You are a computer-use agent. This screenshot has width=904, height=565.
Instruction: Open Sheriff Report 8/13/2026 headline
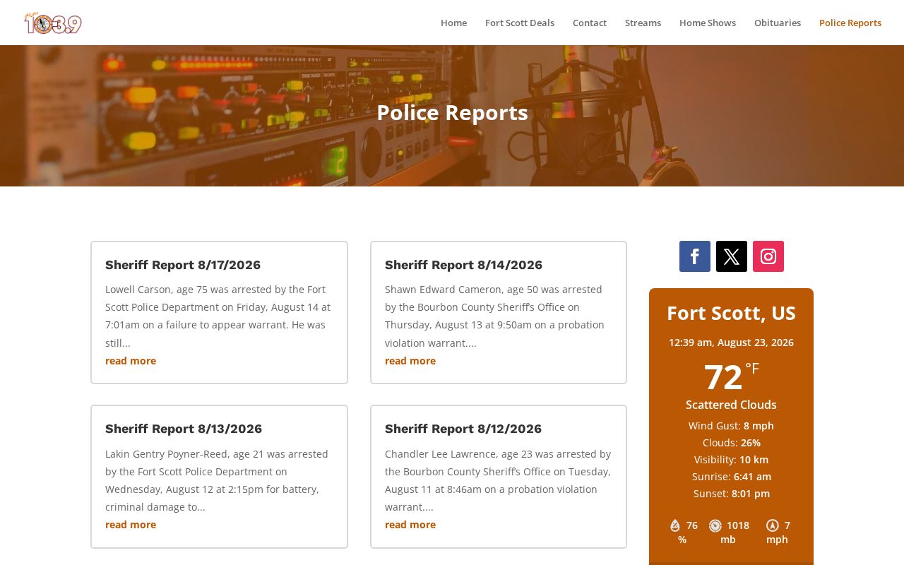(184, 429)
